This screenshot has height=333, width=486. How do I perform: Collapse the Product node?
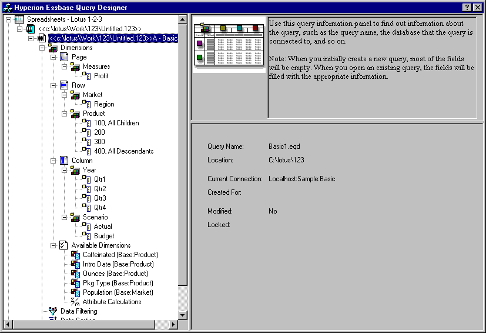pyautogui.click(x=64, y=114)
